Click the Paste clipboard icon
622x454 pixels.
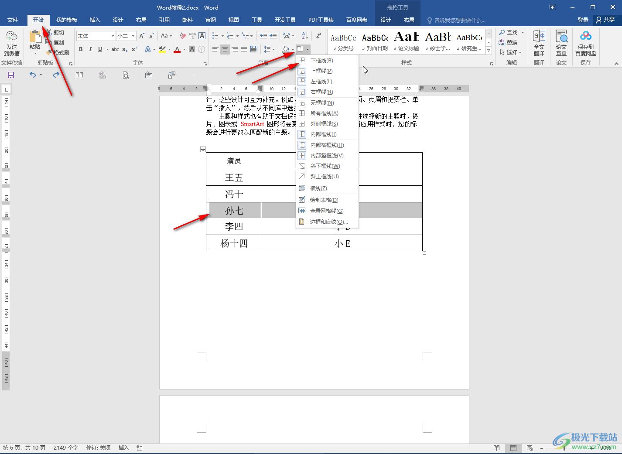point(35,37)
